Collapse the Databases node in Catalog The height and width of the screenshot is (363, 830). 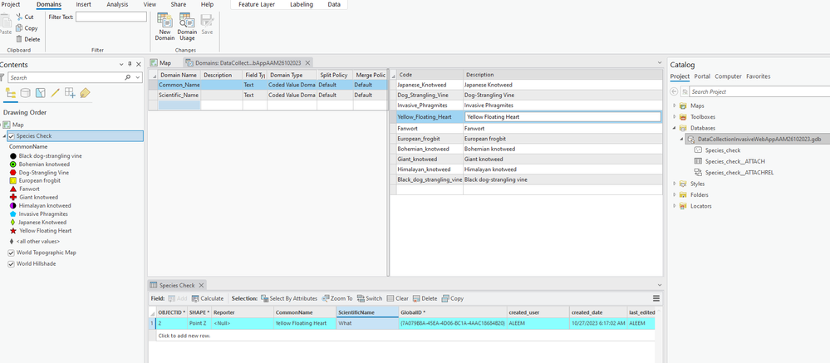click(675, 128)
